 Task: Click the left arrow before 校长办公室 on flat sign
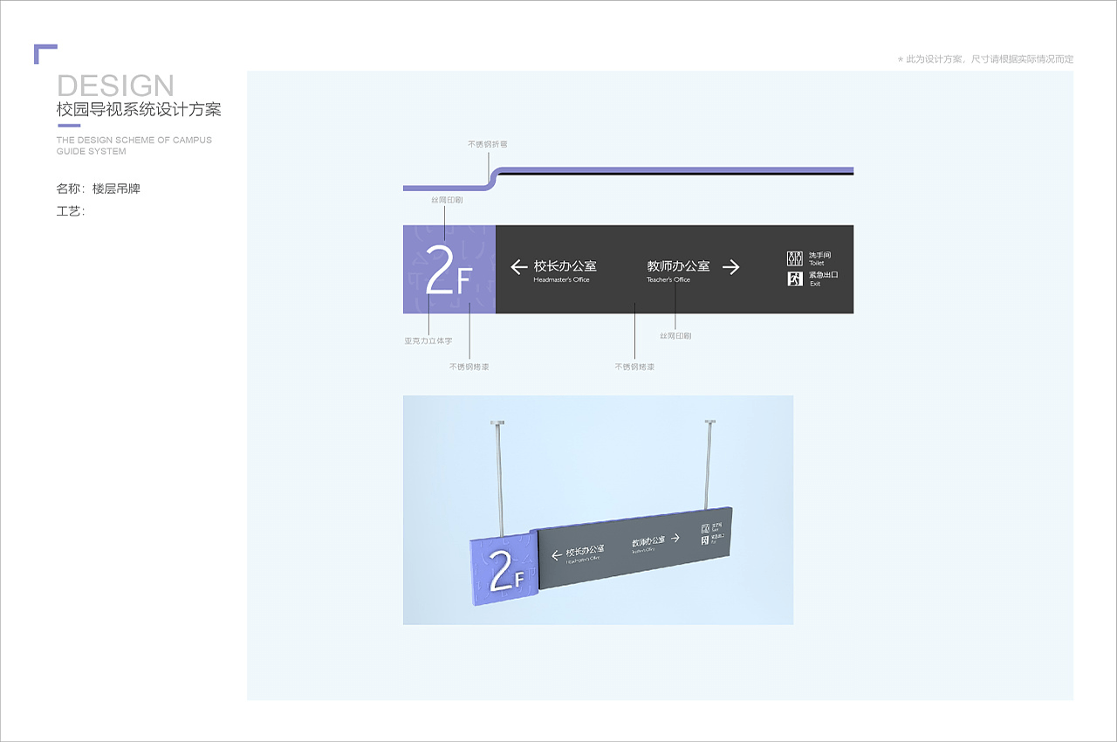coord(519,267)
